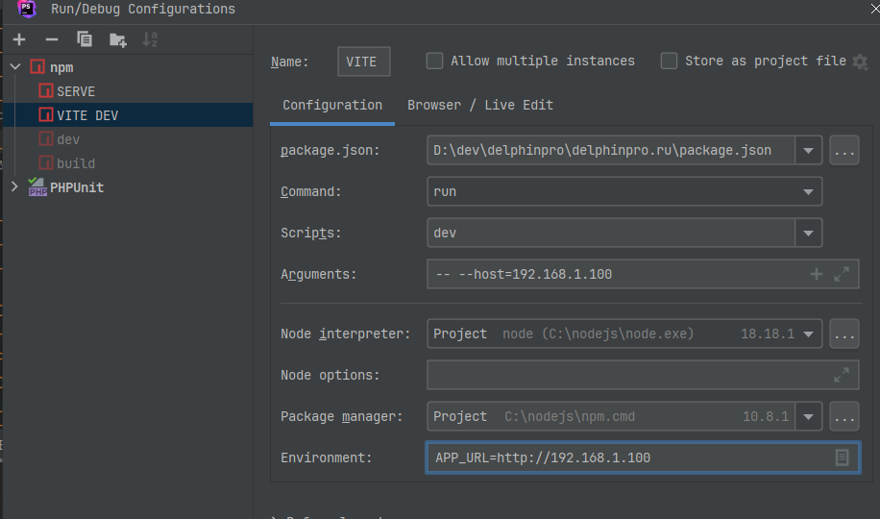This screenshot has width=880, height=519.
Task: Create new configuration folder
Action: point(118,39)
